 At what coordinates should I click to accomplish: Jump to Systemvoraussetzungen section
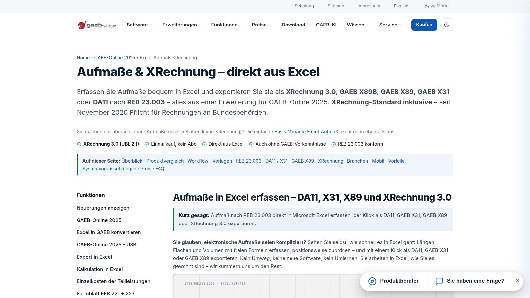[109, 169]
